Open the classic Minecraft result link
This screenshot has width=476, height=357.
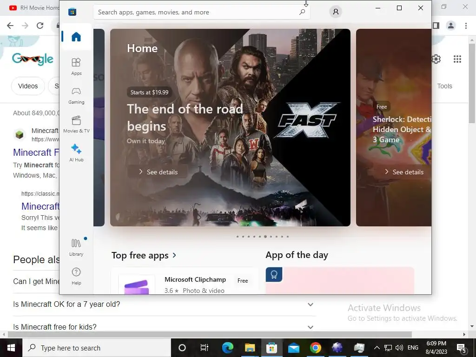coord(40,206)
